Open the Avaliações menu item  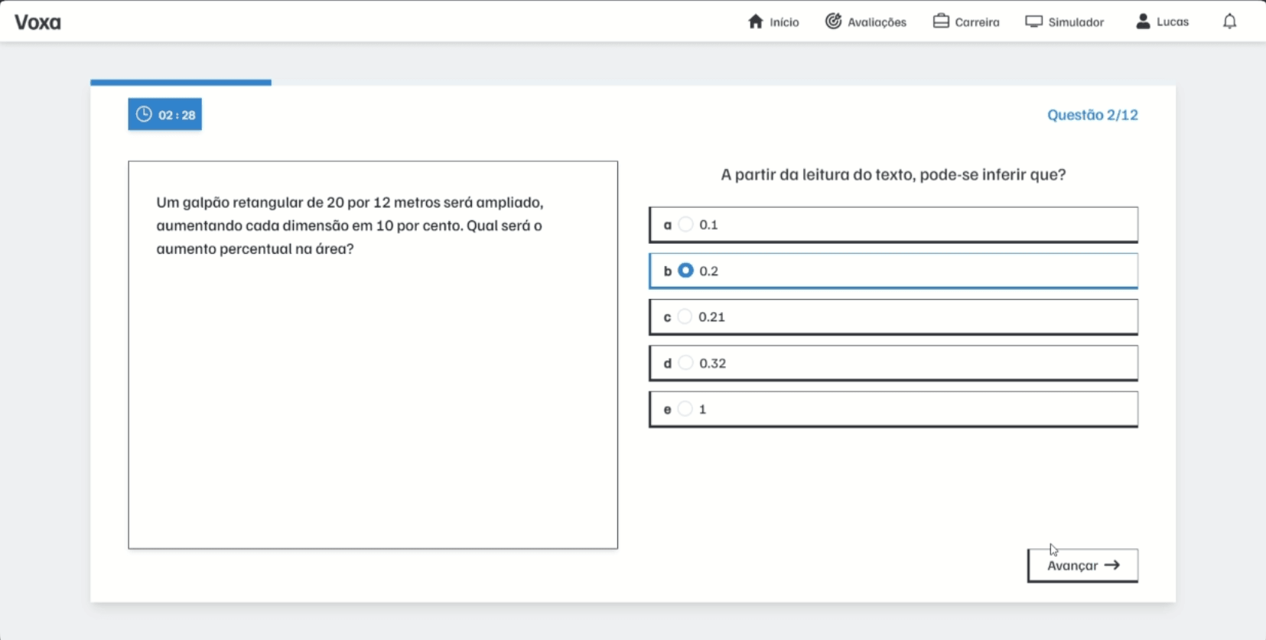click(x=866, y=21)
